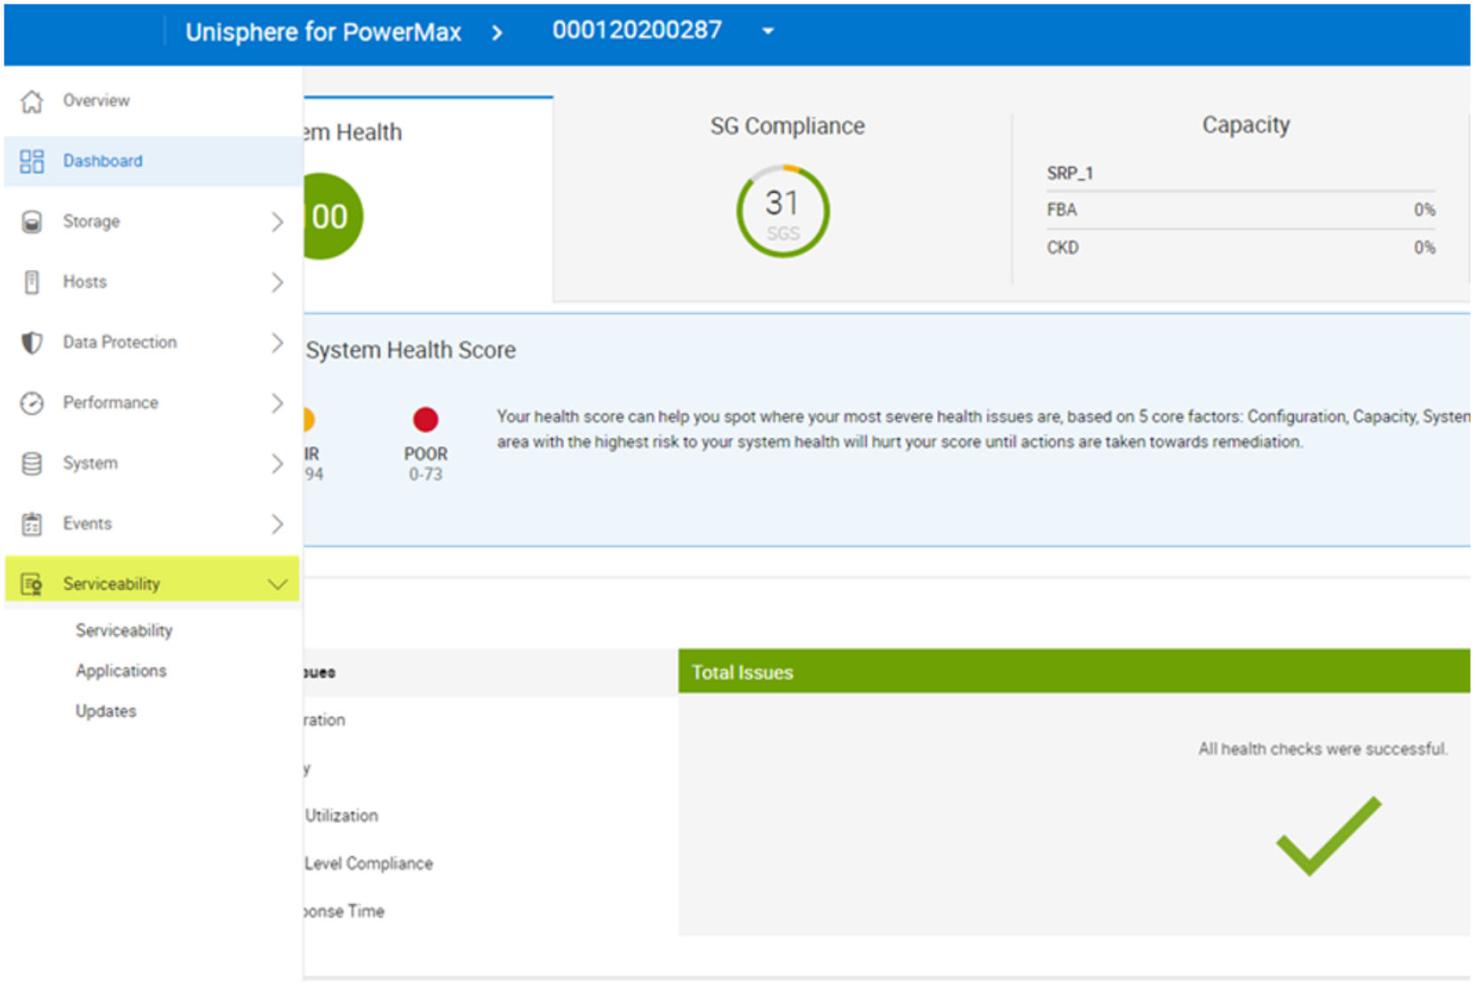Click the Overview home icon
The image size is (1476, 984).
[x=32, y=101]
